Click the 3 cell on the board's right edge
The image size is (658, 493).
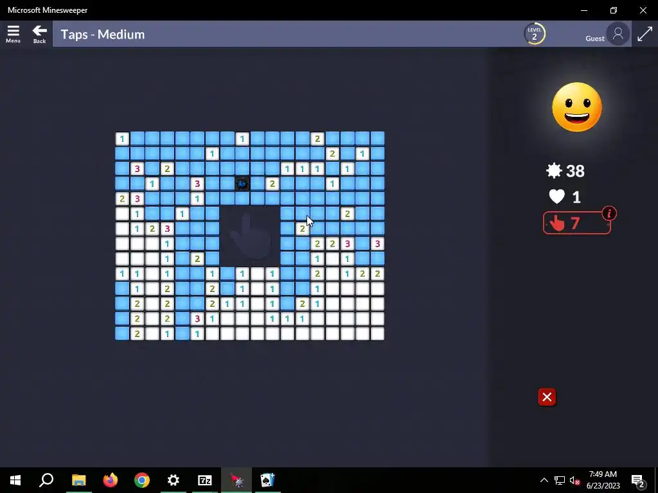point(377,243)
